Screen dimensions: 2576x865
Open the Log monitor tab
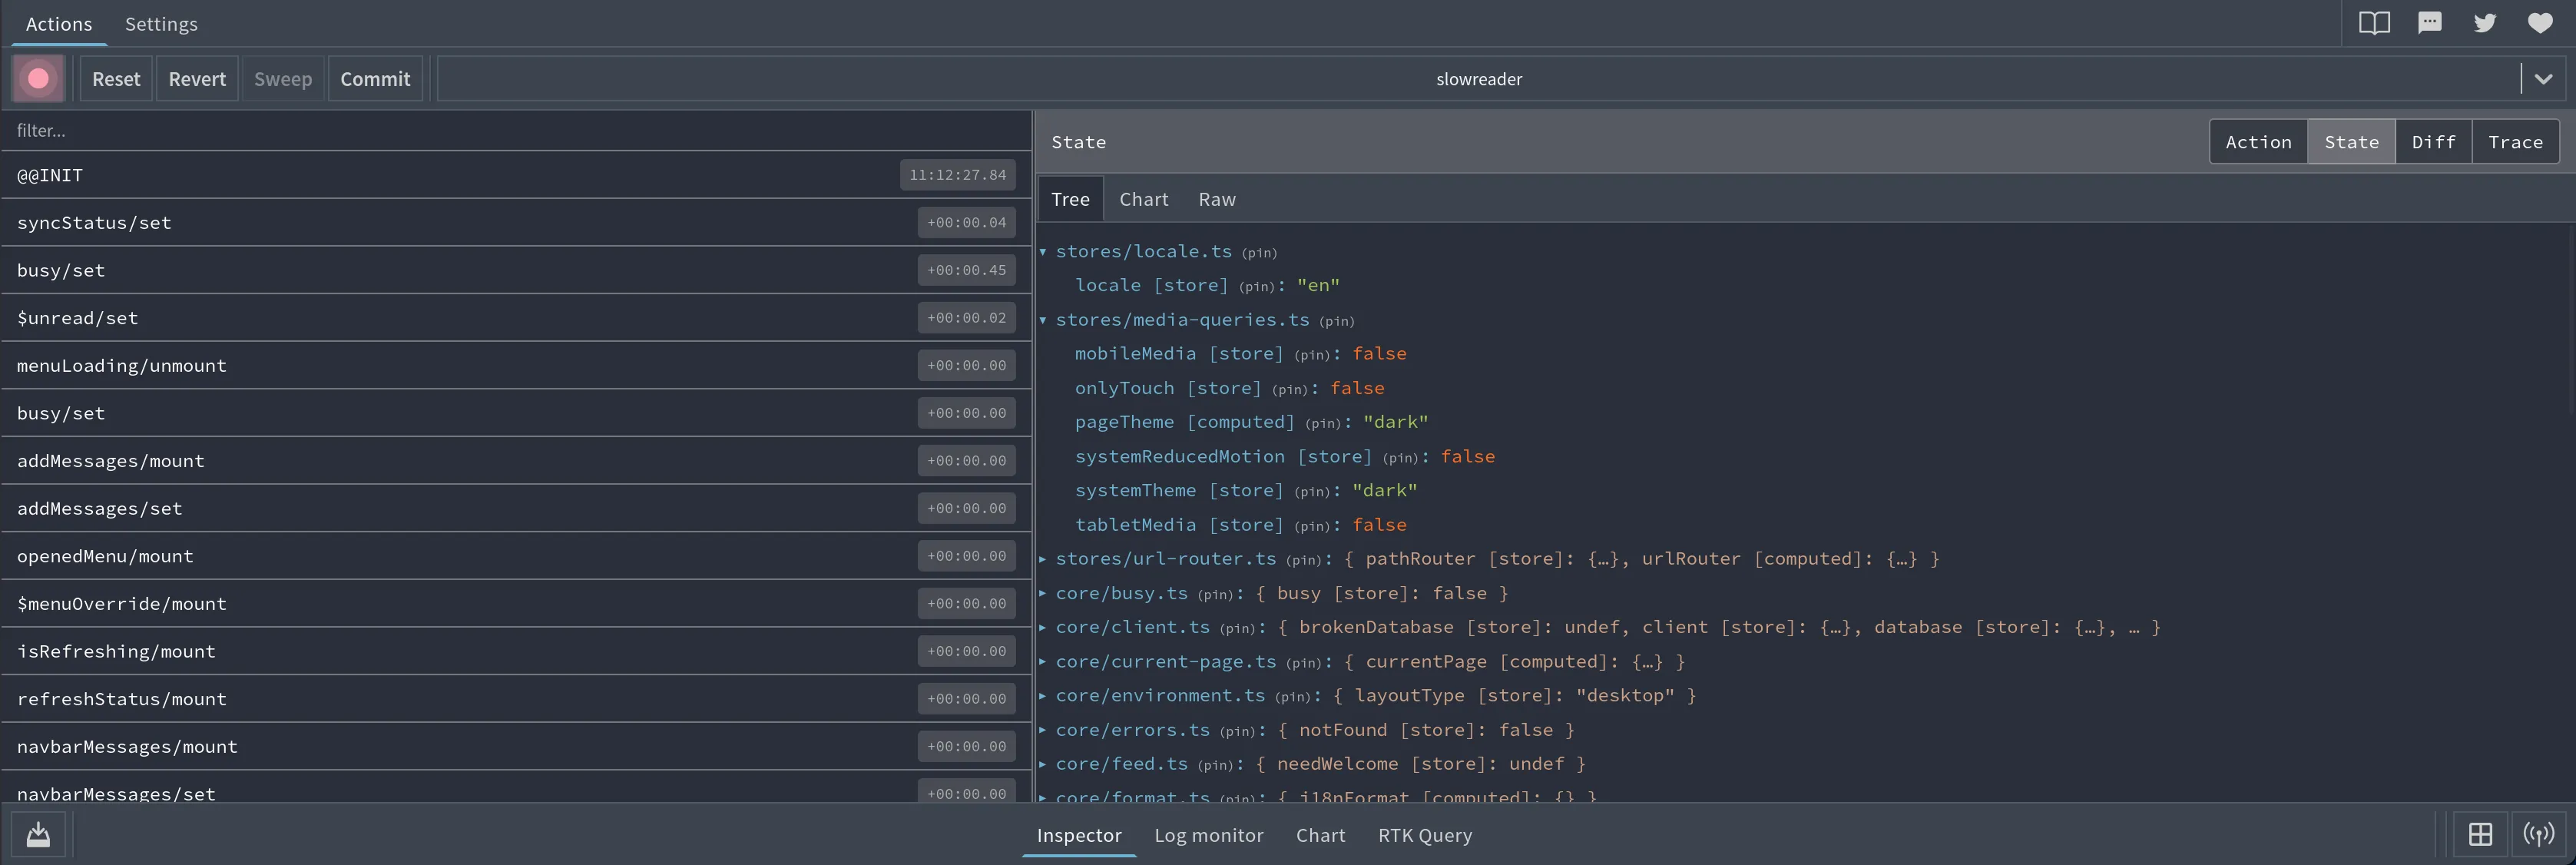click(1209, 835)
